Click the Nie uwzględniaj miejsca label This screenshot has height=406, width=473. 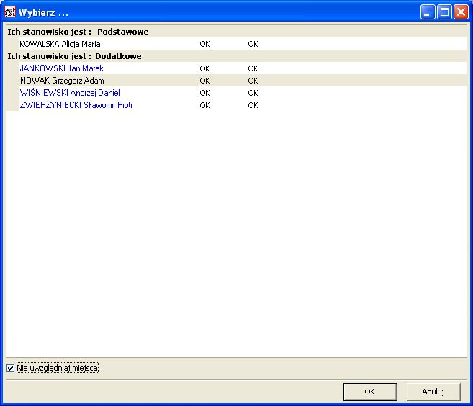[x=58, y=368]
